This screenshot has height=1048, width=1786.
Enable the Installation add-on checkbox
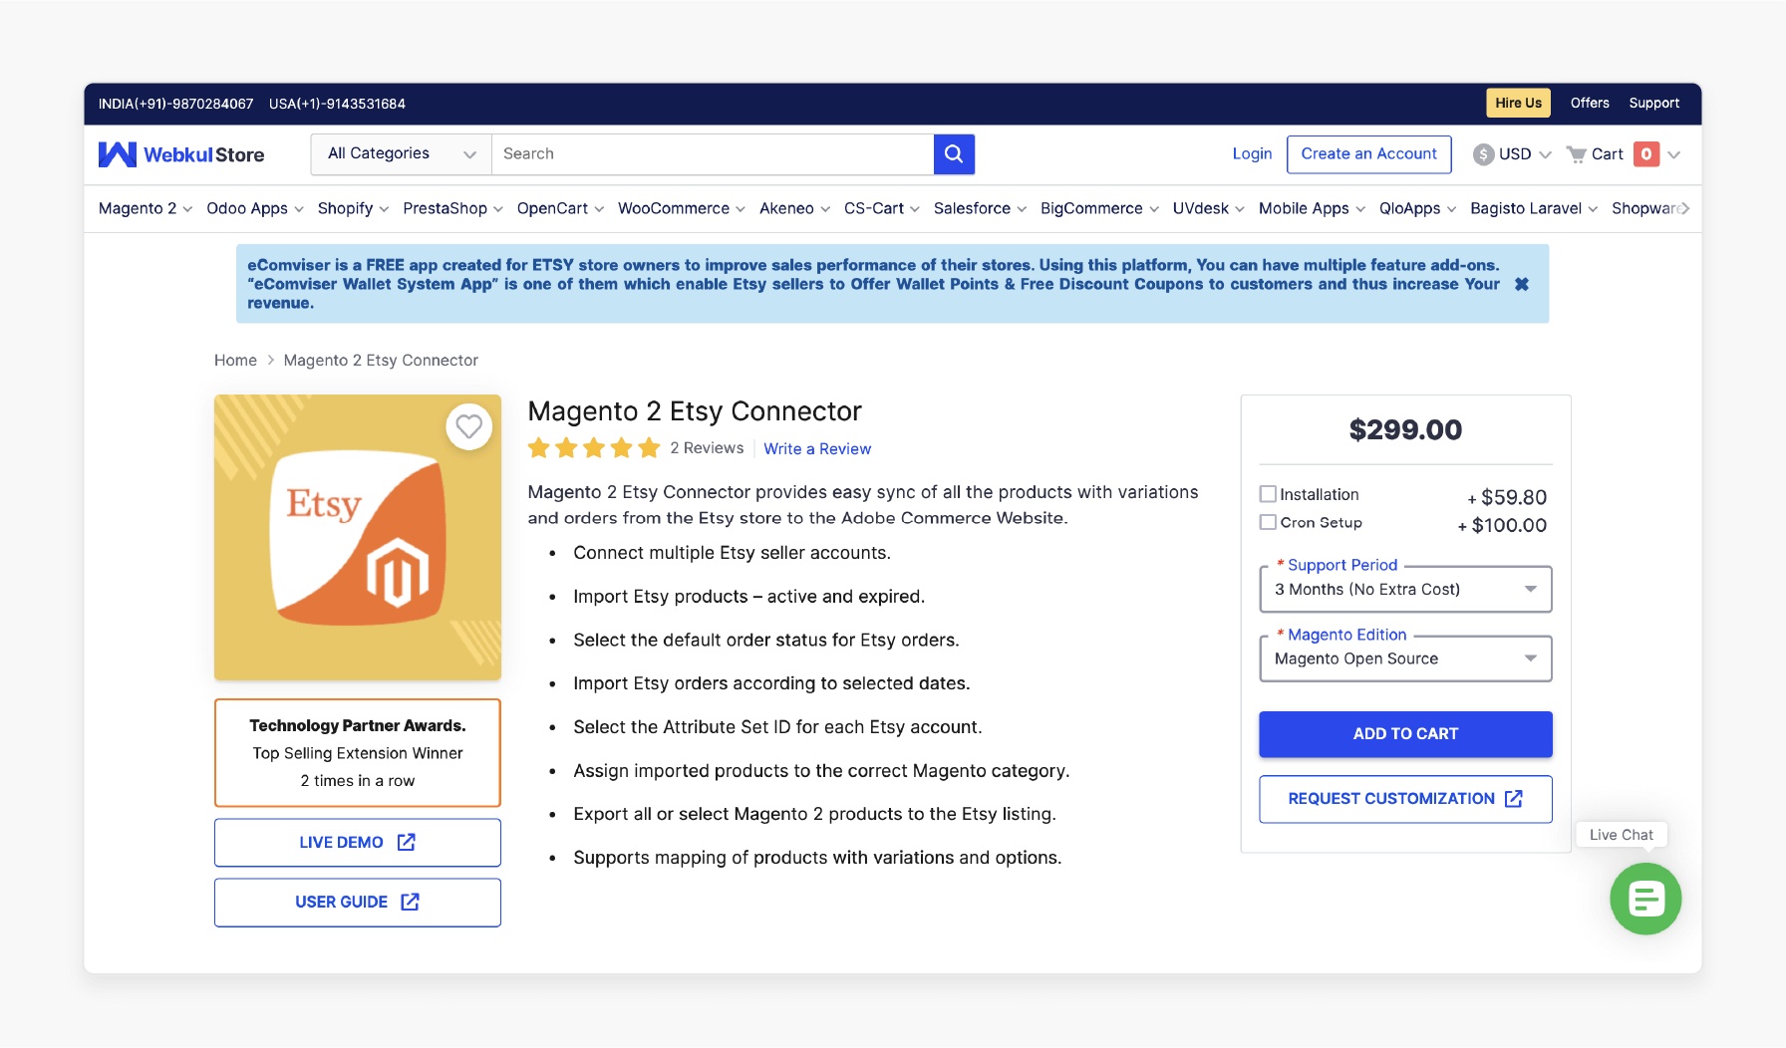pos(1268,494)
